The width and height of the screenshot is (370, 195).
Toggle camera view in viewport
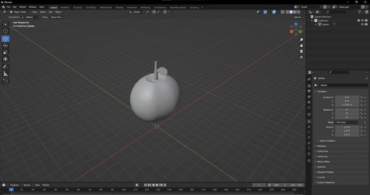coord(301,51)
